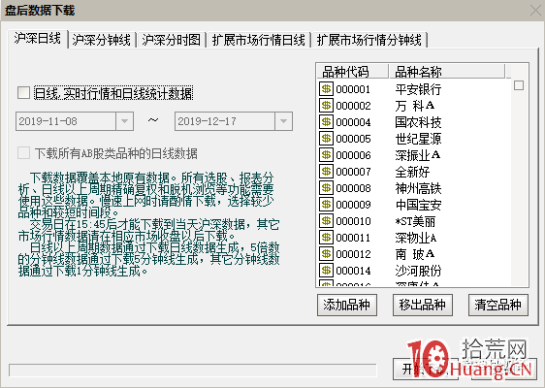The height and width of the screenshot is (388, 545).
Task: Select the 深物业A row
Action: [414, 238]
